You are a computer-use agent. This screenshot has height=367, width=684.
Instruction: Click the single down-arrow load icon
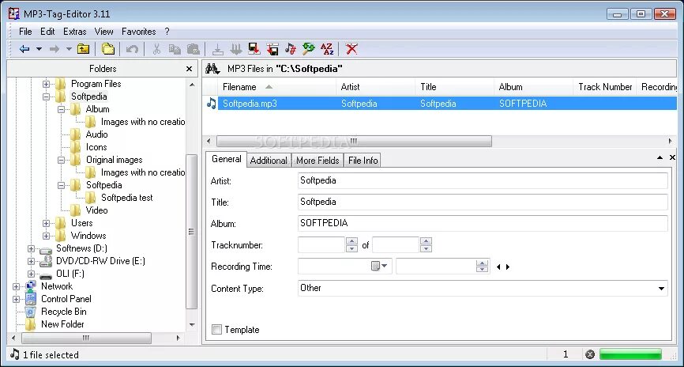(x=218, y=49)
